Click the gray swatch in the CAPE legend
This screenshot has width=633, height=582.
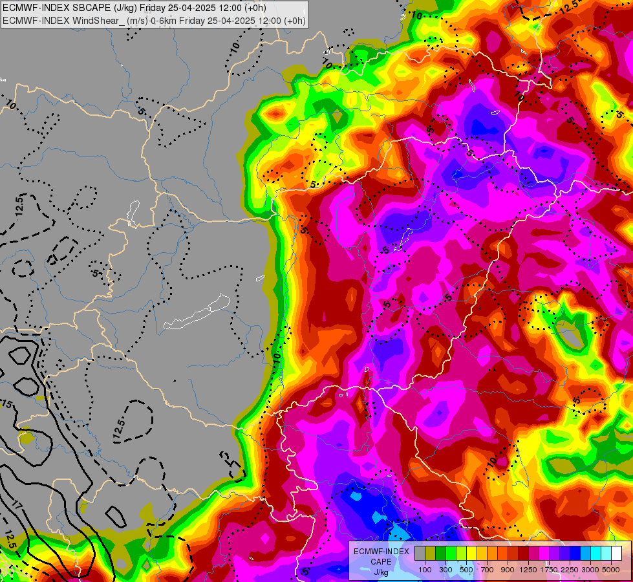(x=420, y=553)
